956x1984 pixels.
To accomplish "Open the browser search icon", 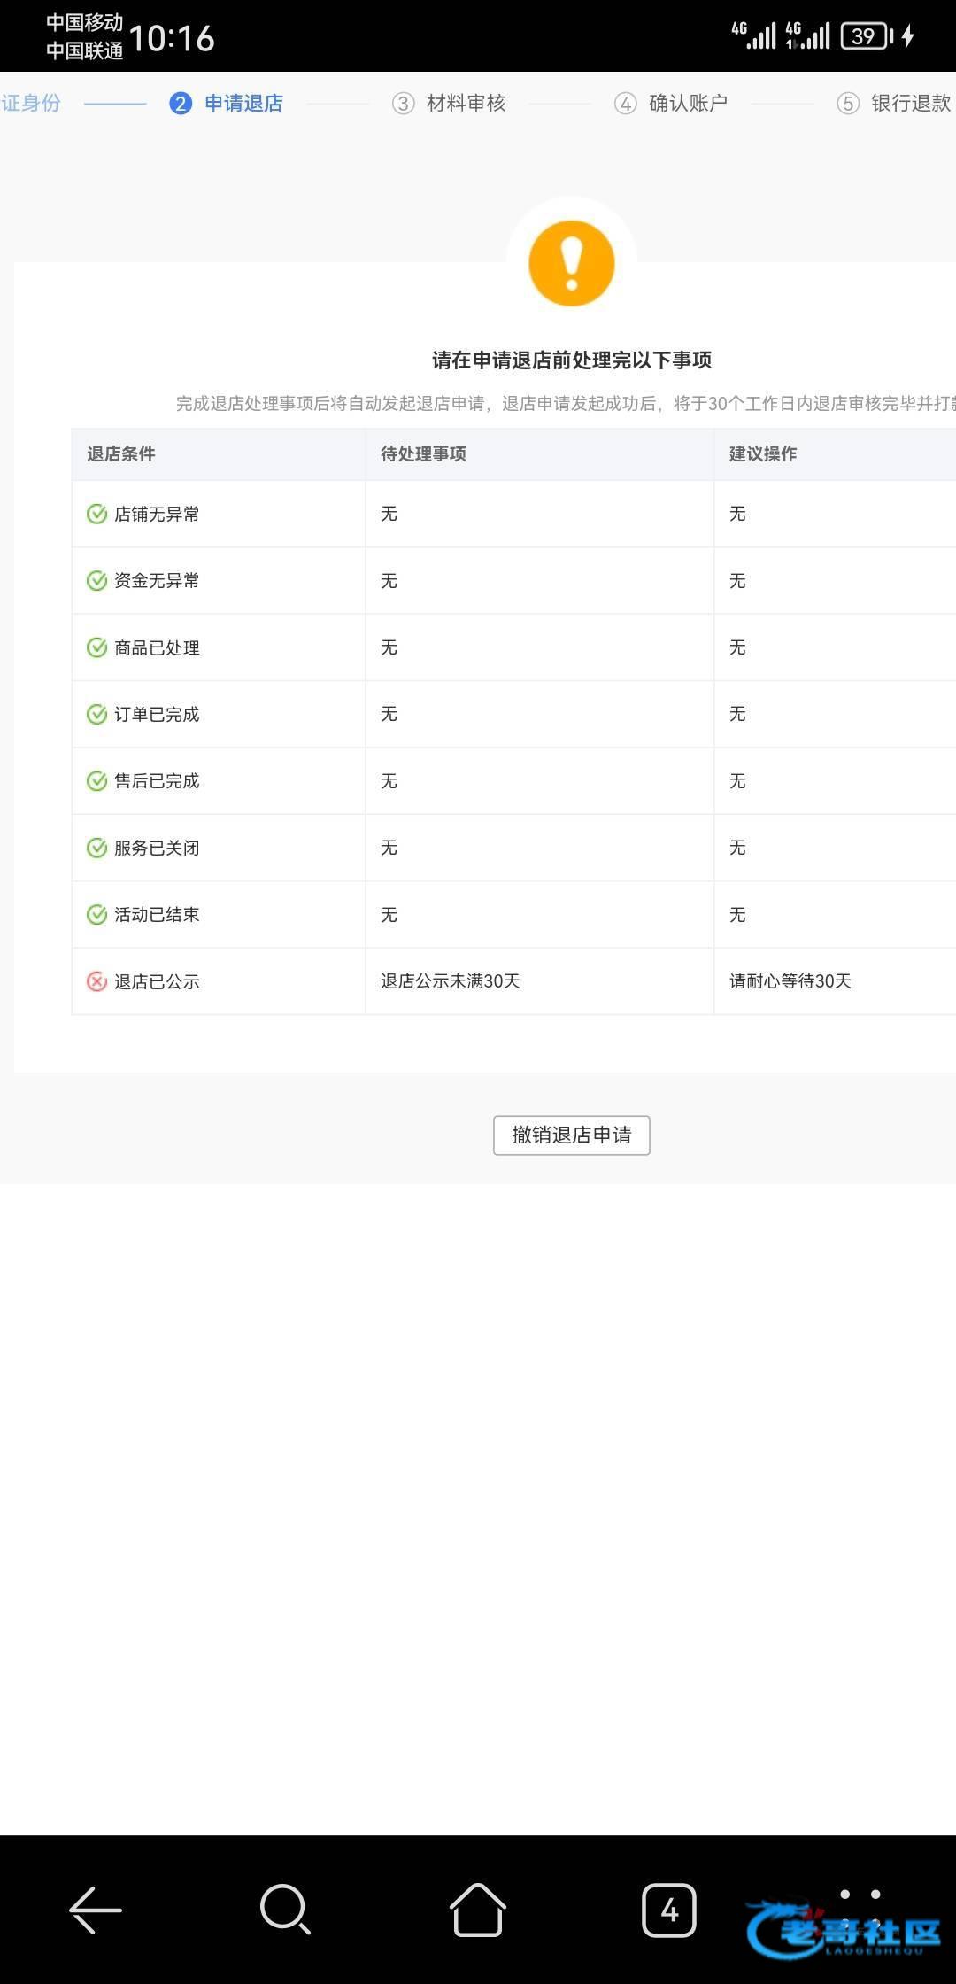I will [285, 1910].
